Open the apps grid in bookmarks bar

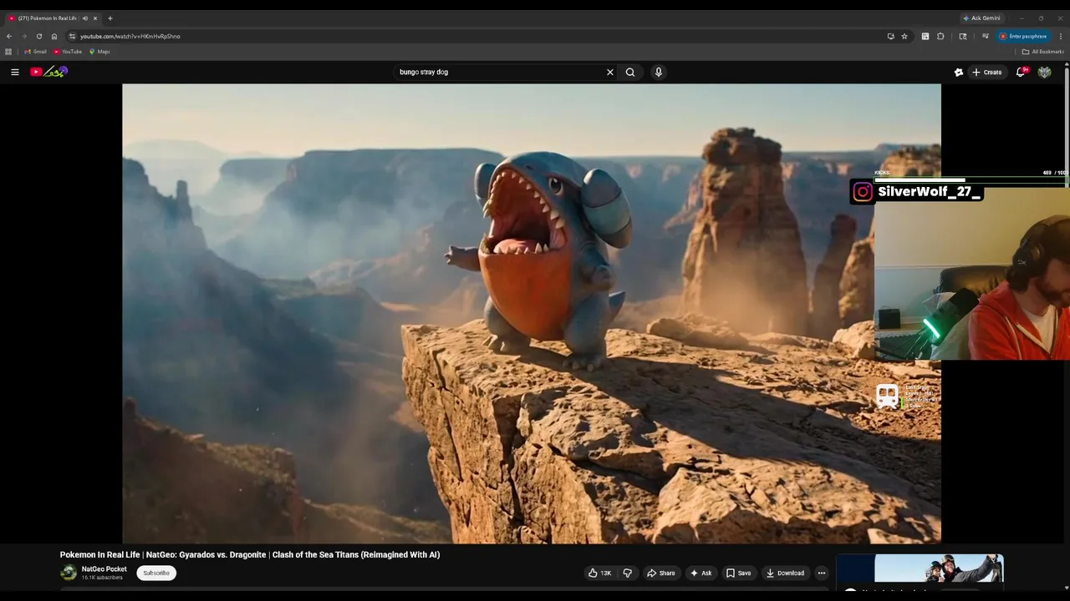coord(8,52)
